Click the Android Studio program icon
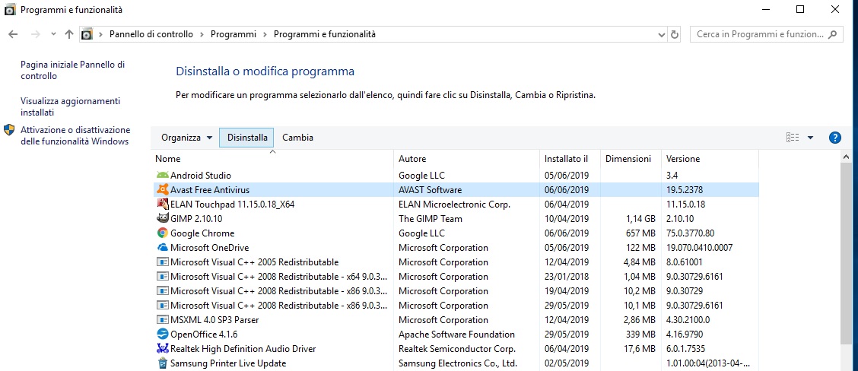Viewport: 858px width, 371px height. click(x=162, y=176)
